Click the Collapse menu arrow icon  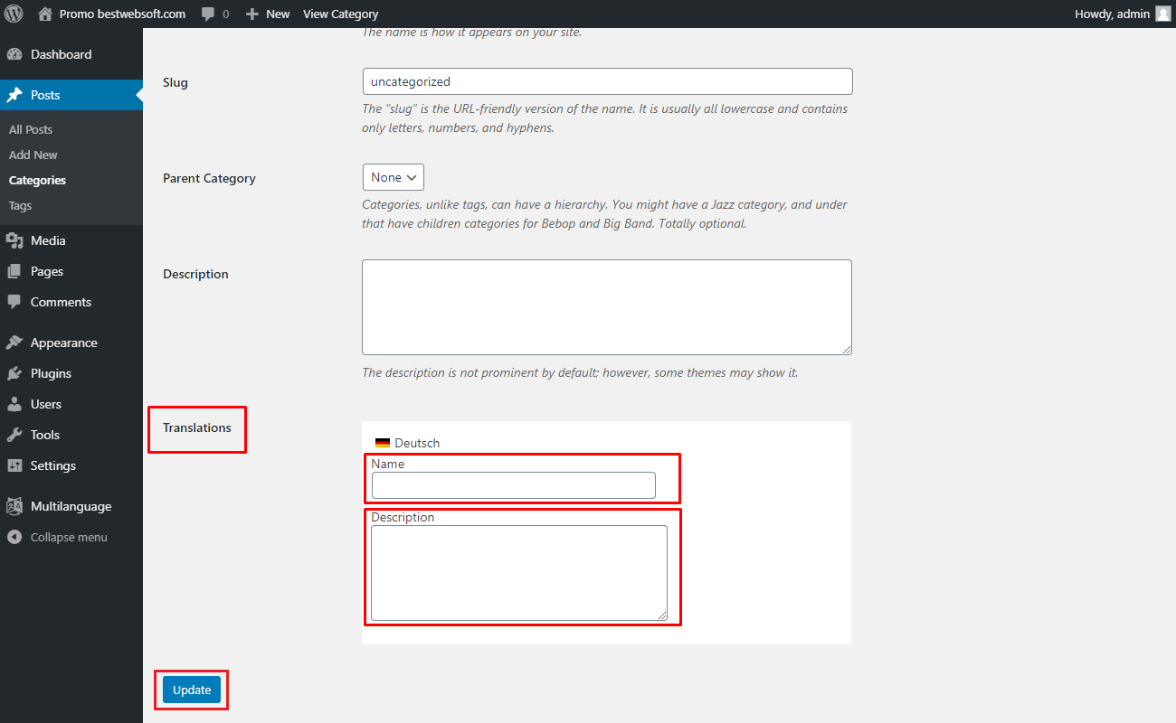[14, 537]
